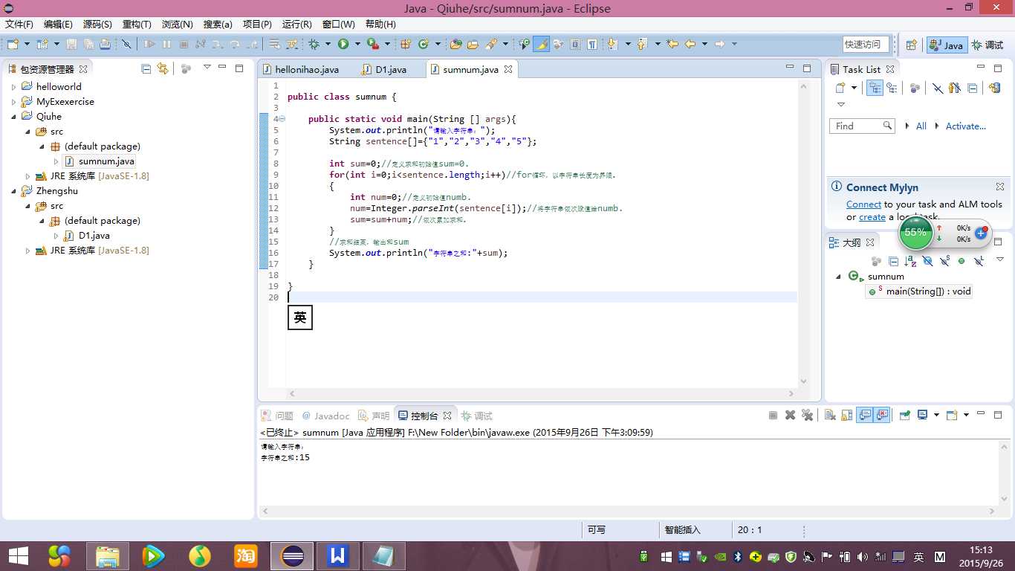Toggle Hide Non-Public Members in outline
Screen dimensions: 1015x571
point(962,261)
